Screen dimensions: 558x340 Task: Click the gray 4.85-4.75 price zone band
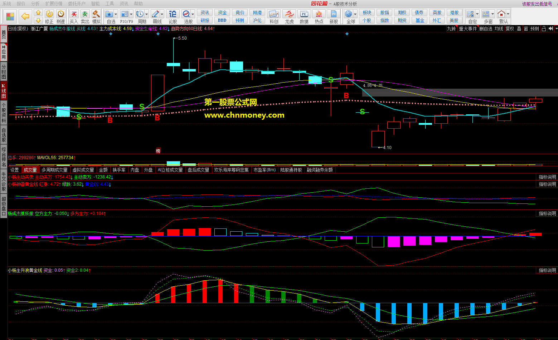click(460, 93)
